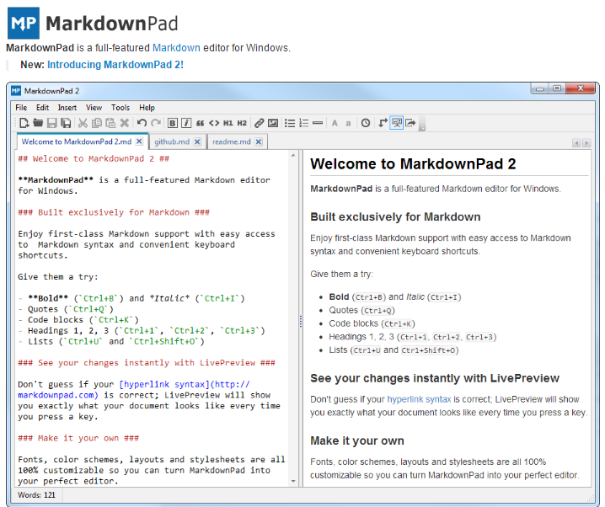The height and width of the screenshot is (507, 605).
Task: Follow the Markdown link in page description
Action: [x=176, y=48]
